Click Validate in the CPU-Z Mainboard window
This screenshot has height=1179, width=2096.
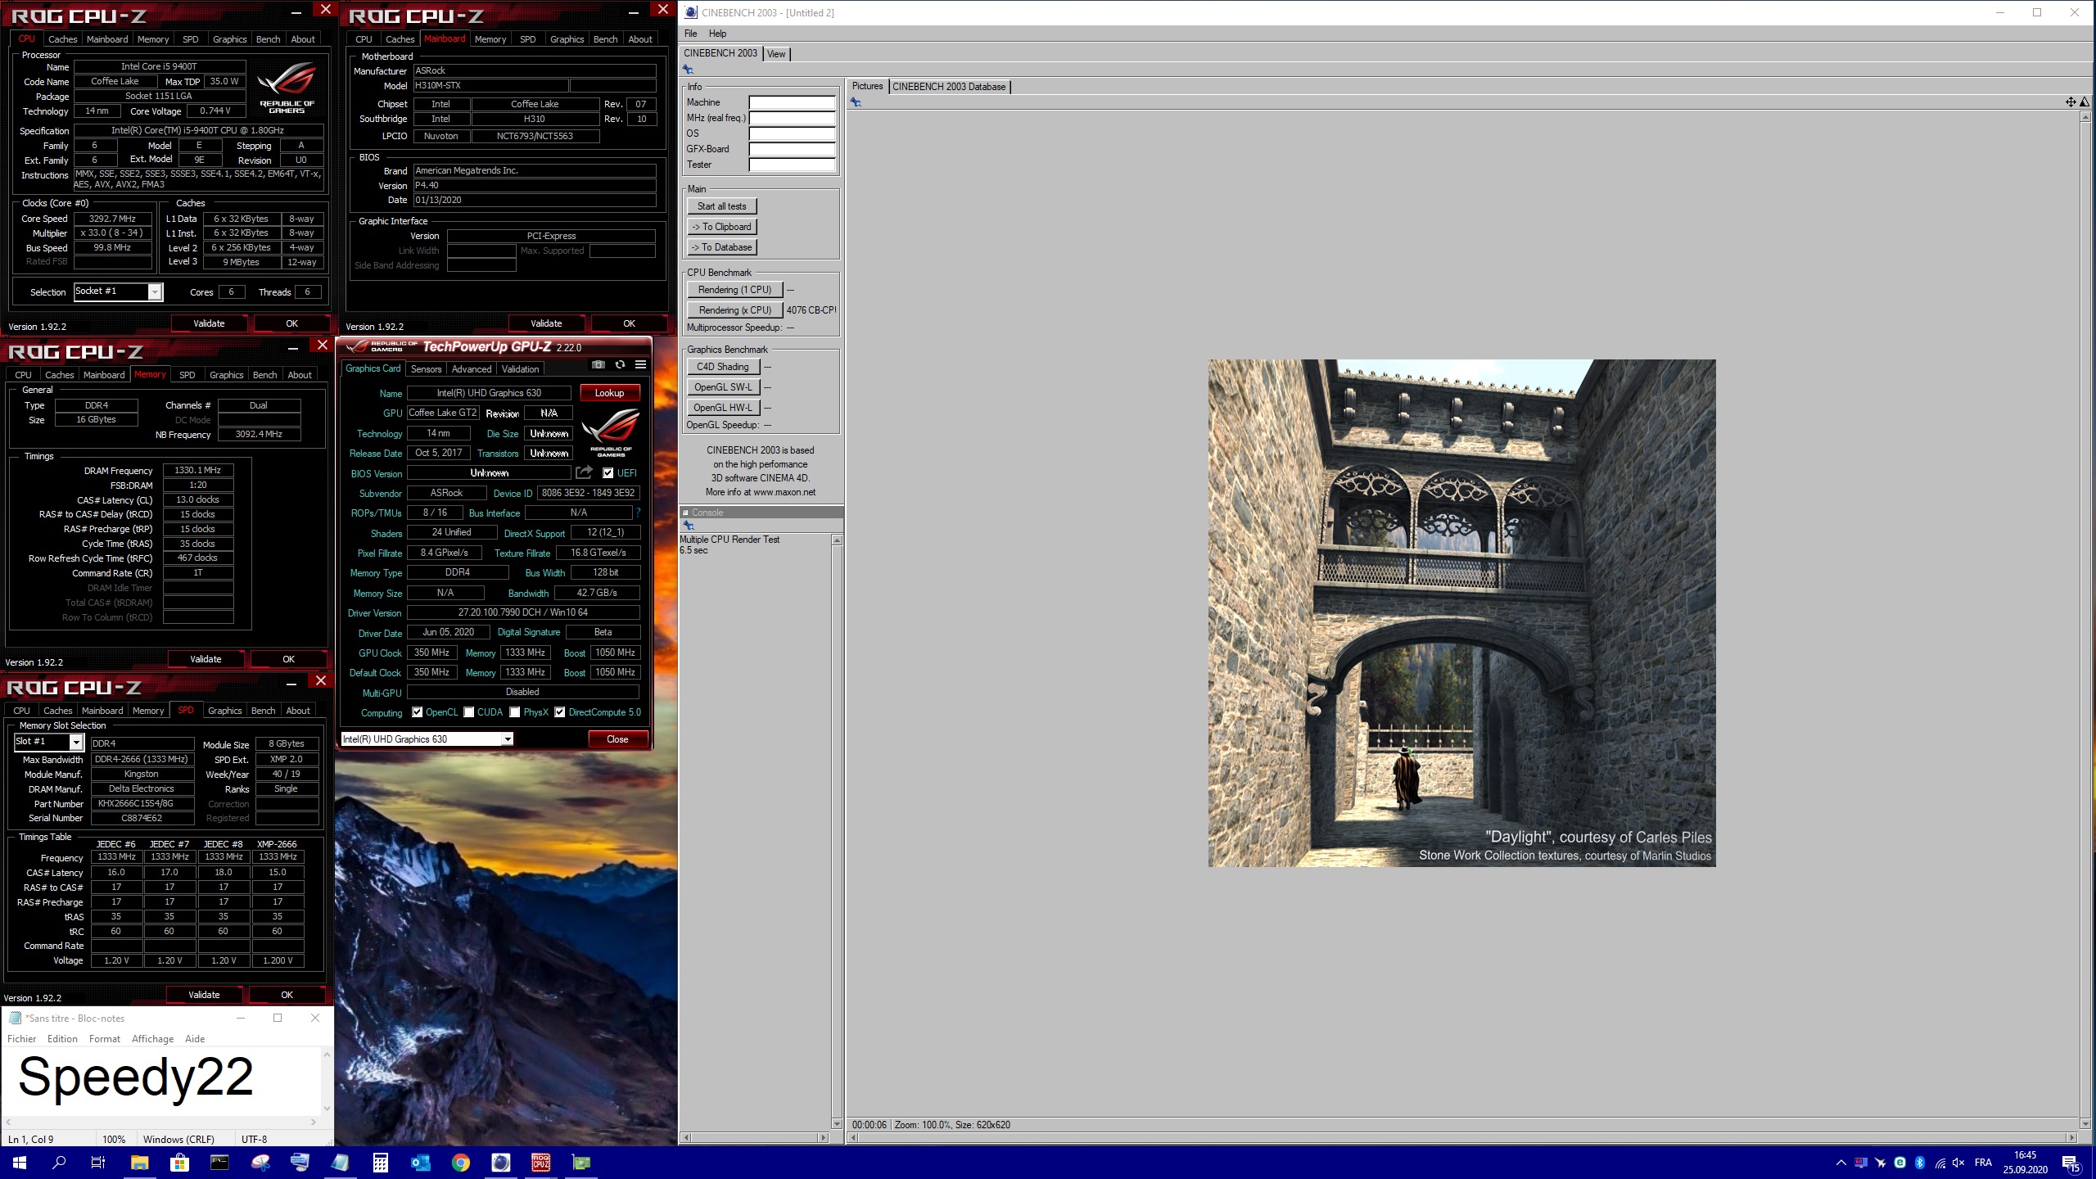pyautogui.click(x=546, y=323)
